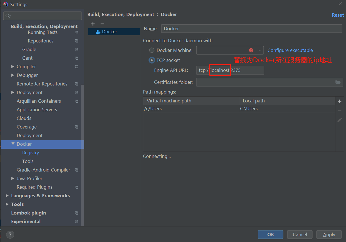Click the Certificates folder input field

coord(269,82)
